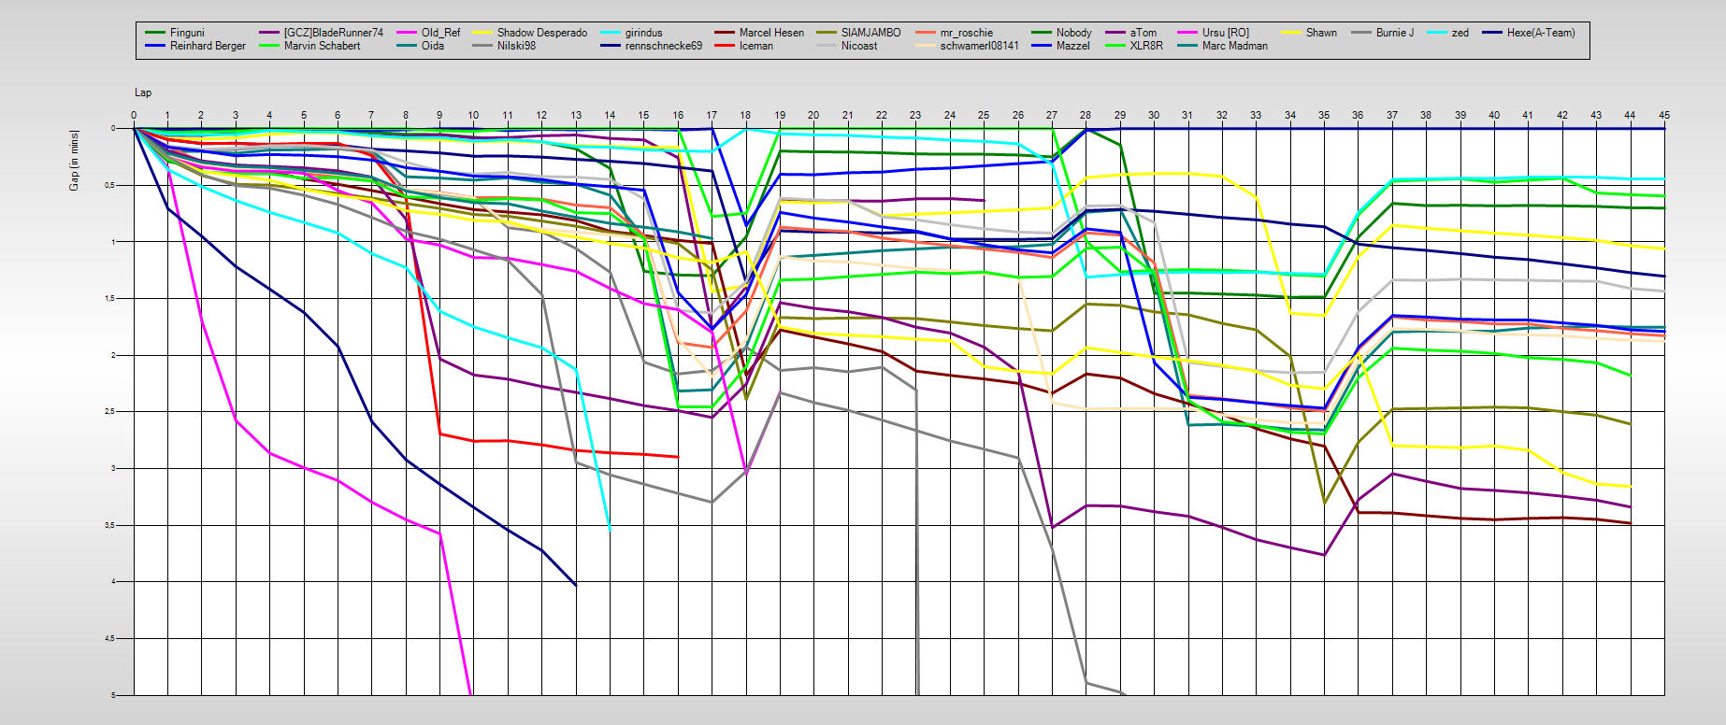The height and width of the screenshot is (725, 1726).
Task: Select the Nobody legend entry
Action: (1073, 33)
